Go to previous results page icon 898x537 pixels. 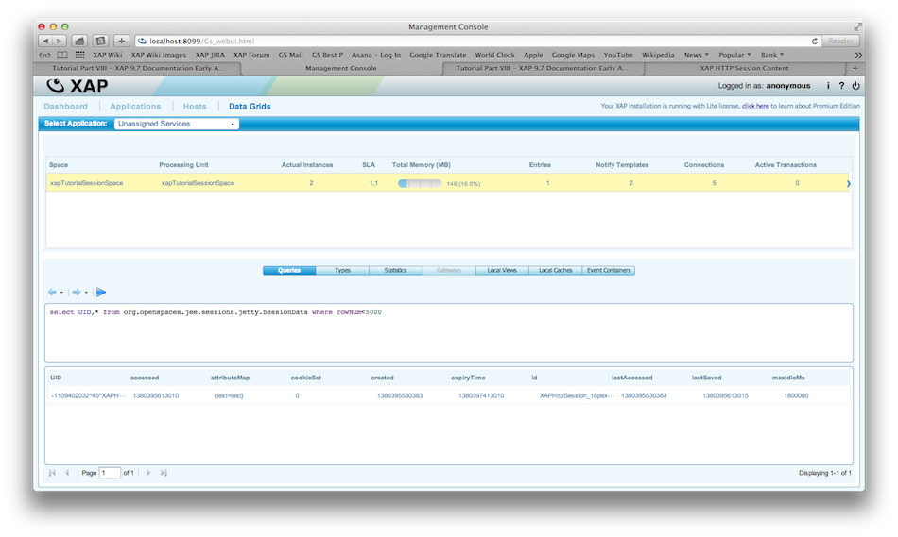pyautogui.click(x=67, y=473)
